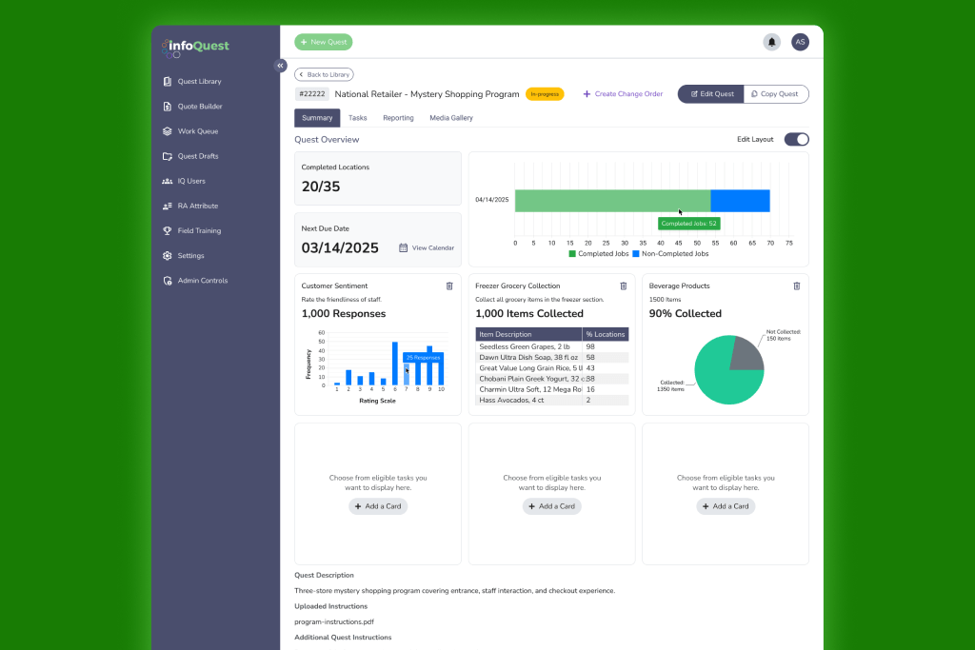The width and height of the screenshot is (975, 650).
Task: Click 1,000 Items Collected heading
Action: click(529, 314)
